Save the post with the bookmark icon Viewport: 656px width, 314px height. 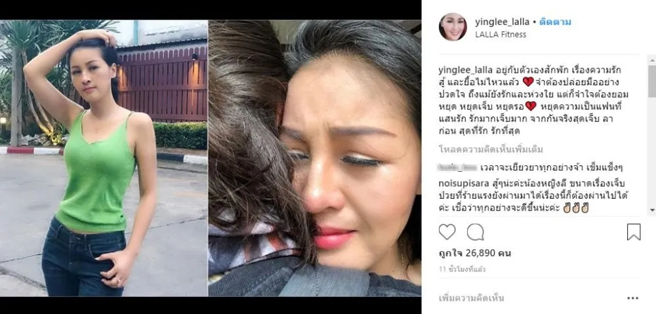point(634,231)
